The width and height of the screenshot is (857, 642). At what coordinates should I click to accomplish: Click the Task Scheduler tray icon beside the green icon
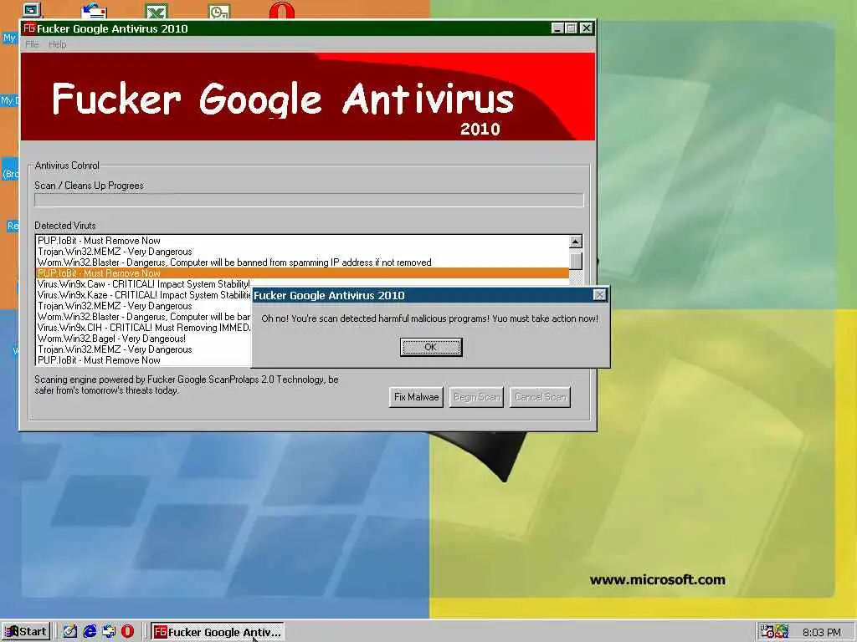click(767, 632)
